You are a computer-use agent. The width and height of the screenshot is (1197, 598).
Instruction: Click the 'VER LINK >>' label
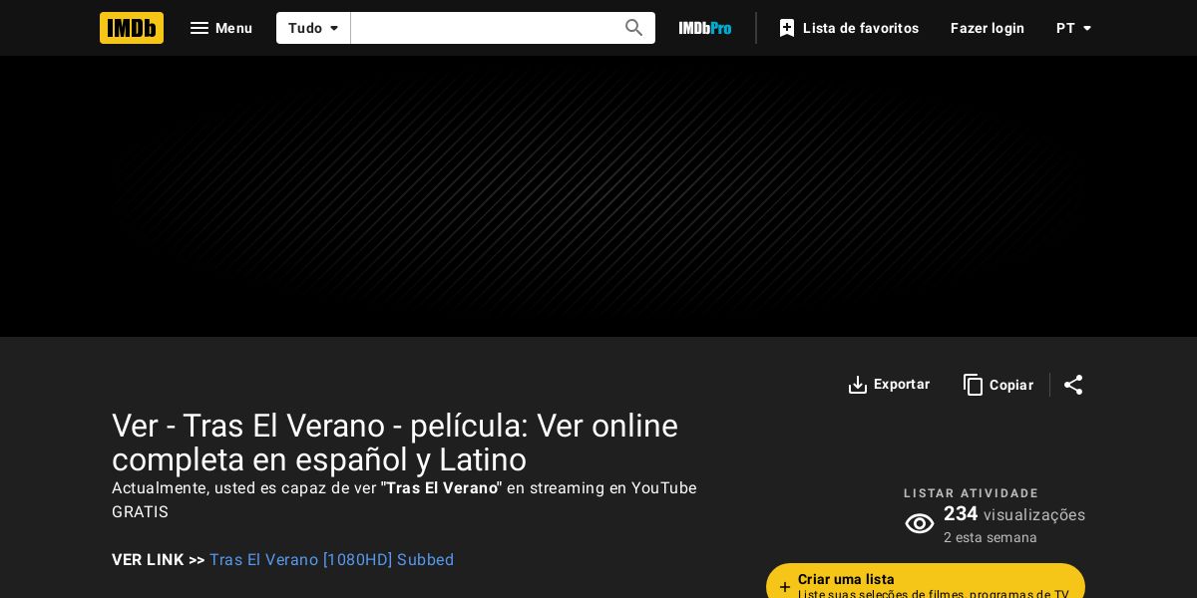pyautogui.click(x=158, y=560)
